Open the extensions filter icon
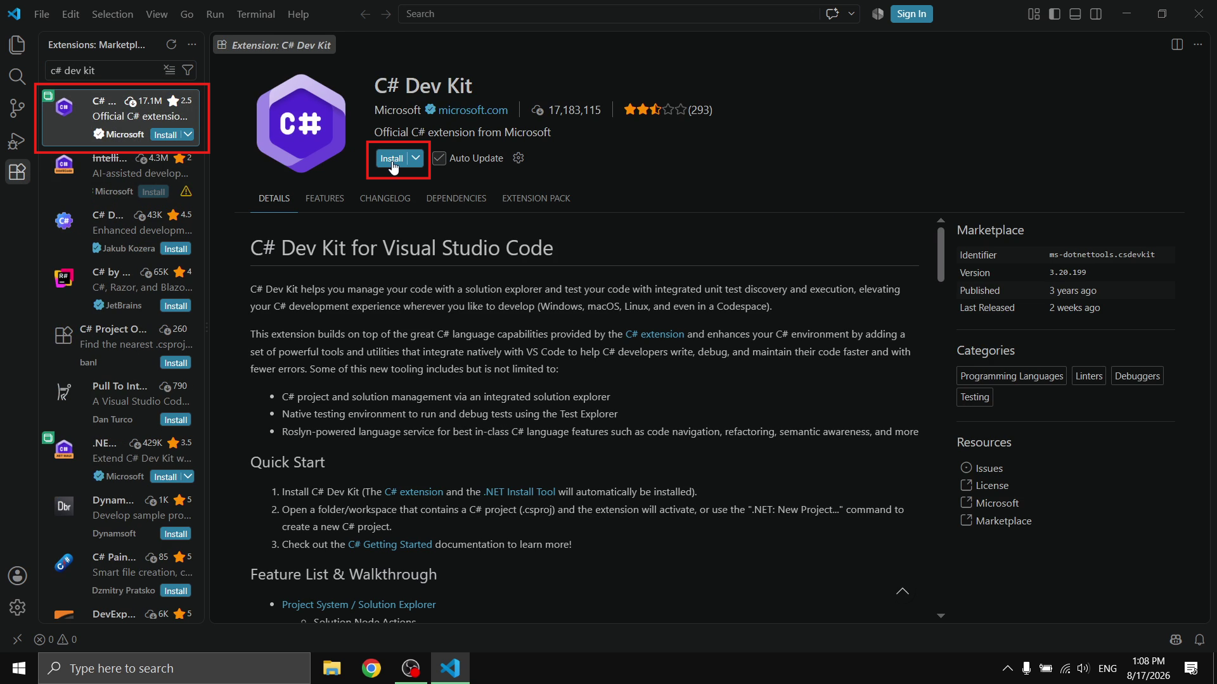This screenshot has width=1217, height=684. (188, 70)
